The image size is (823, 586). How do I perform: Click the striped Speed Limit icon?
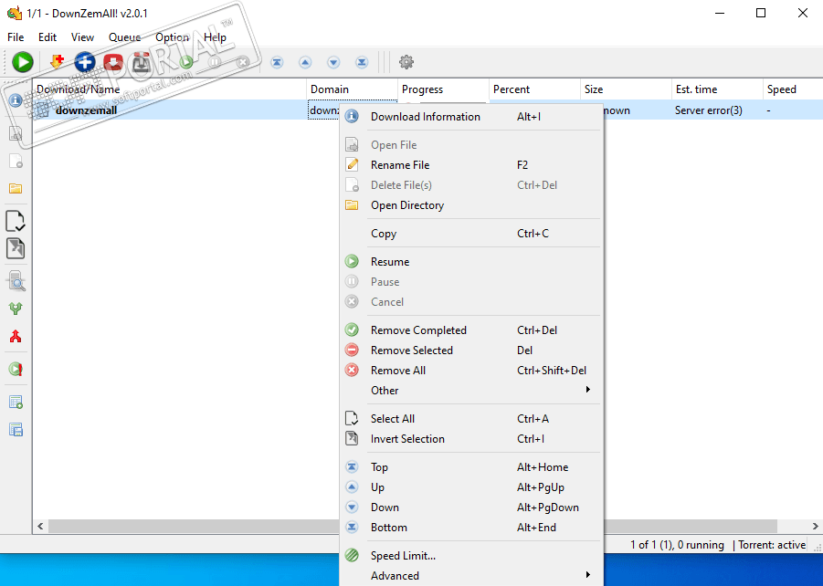pos(352,555)
